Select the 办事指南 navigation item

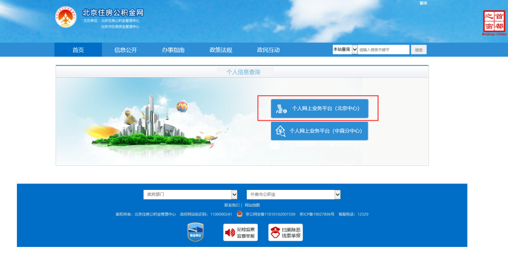click(x=173, y=50)
